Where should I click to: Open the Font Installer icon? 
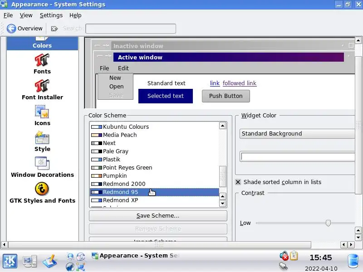click(42, 90)
